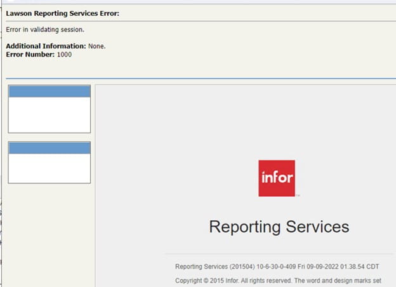Viewport: 396px width, 287px height.
Task: Click the 'None.' additional information value
Action: point(96,46)
